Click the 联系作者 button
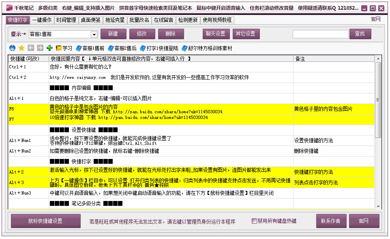 pos(331,221)
